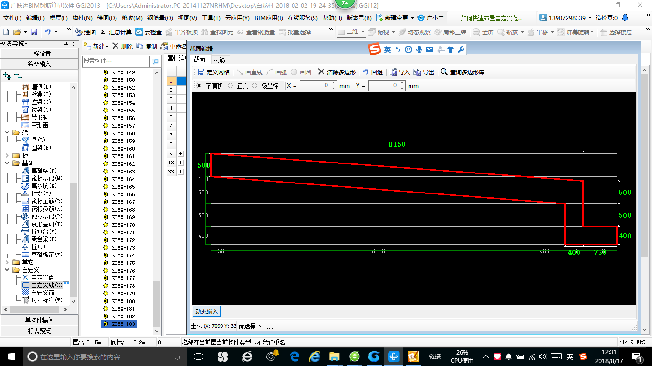Select 正交 orthogonal radio option
This screenshot has height=366, width=652.
[231, 86]
